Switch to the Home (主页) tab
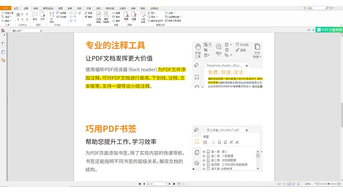The width and height of the screenshot is (343, 193). click(x=16, y=8)
